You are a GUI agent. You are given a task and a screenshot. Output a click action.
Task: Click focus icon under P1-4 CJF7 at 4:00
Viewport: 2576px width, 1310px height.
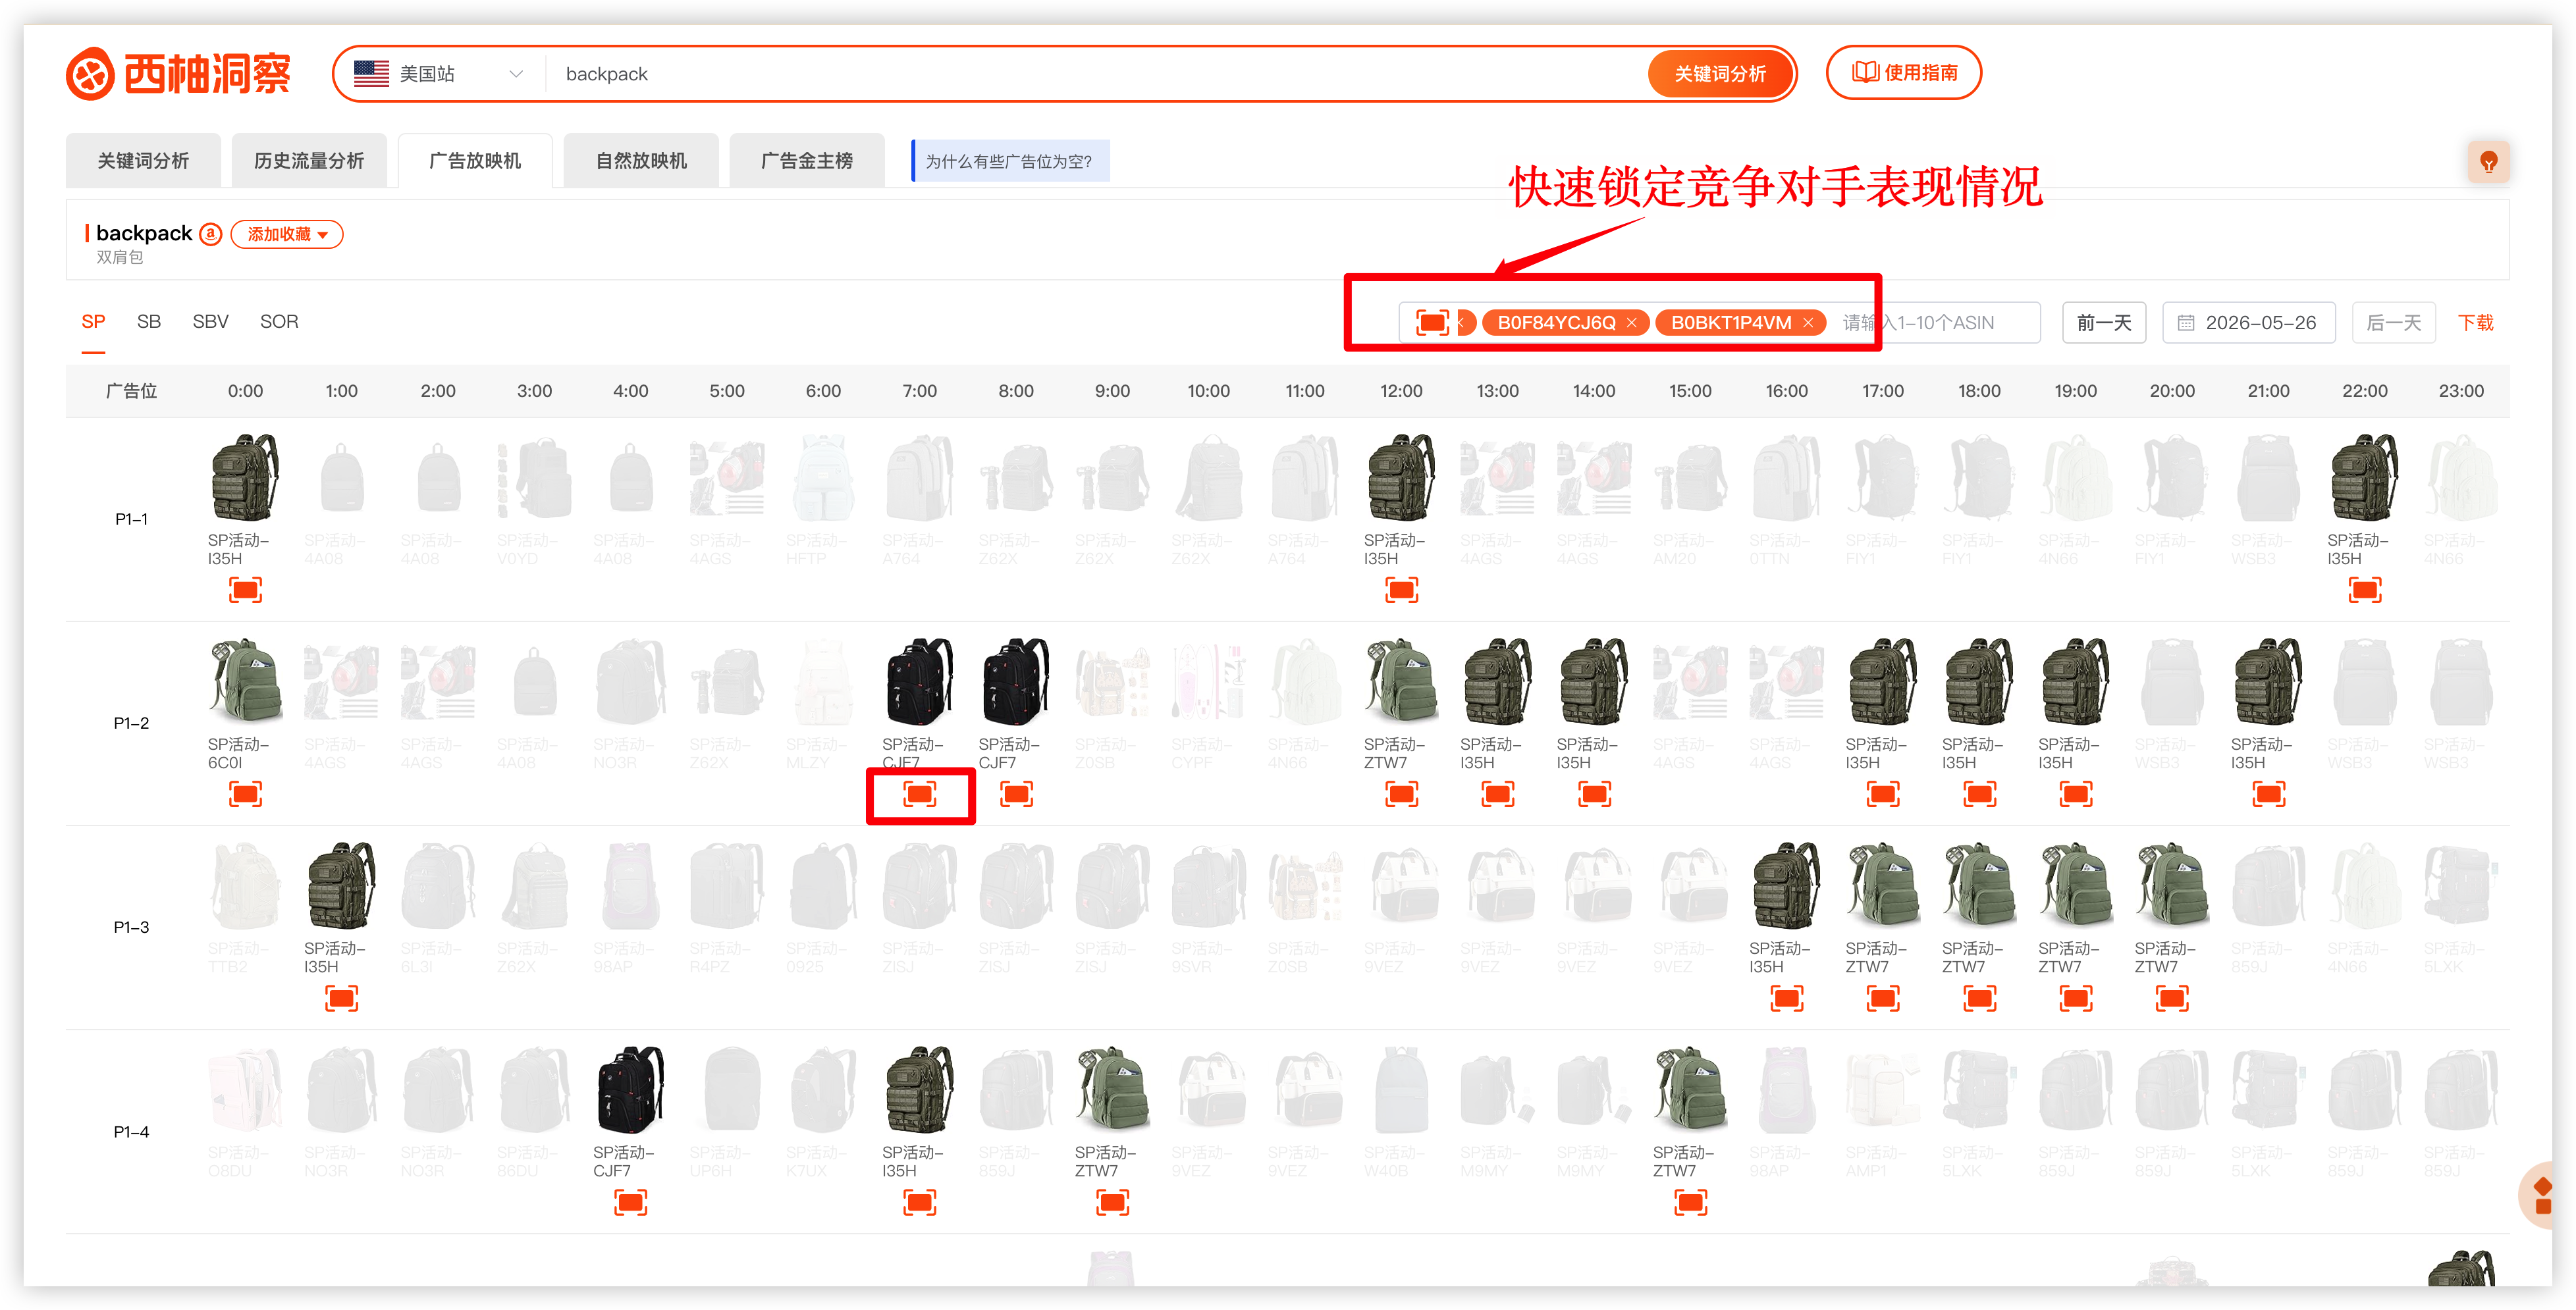tap(630, 1202)
